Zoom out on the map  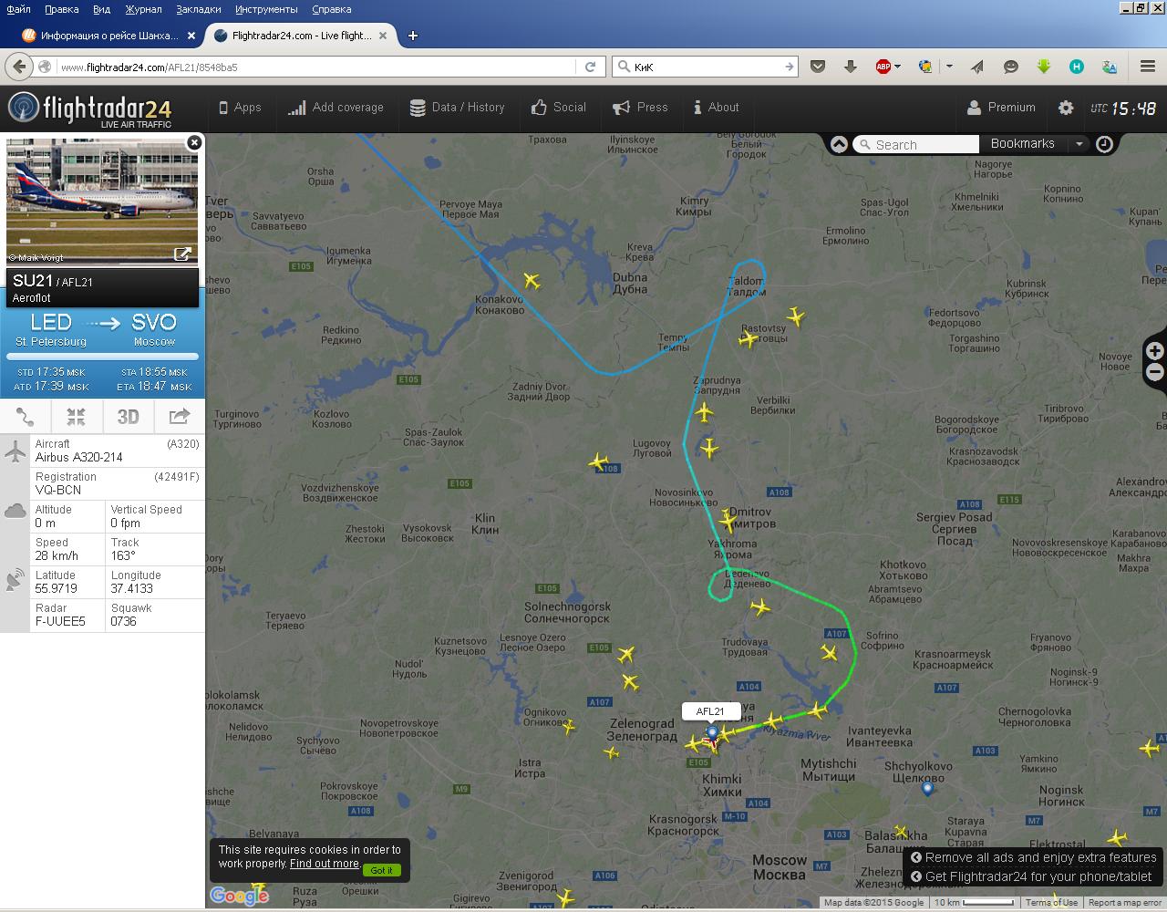click(x=1155, y=372)
